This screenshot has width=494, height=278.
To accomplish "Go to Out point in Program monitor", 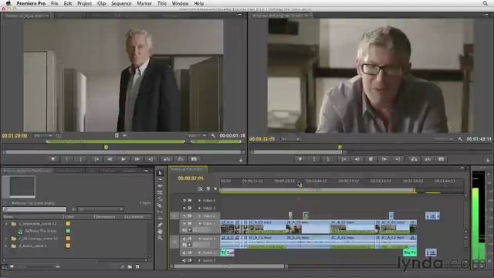I will 398,159.
